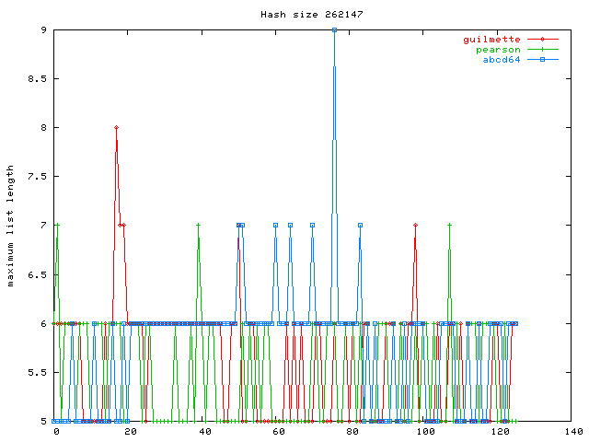This screenshot has width=589, height=442.
Task: Click the x-axis tick label 140
Action: point(573,432)
